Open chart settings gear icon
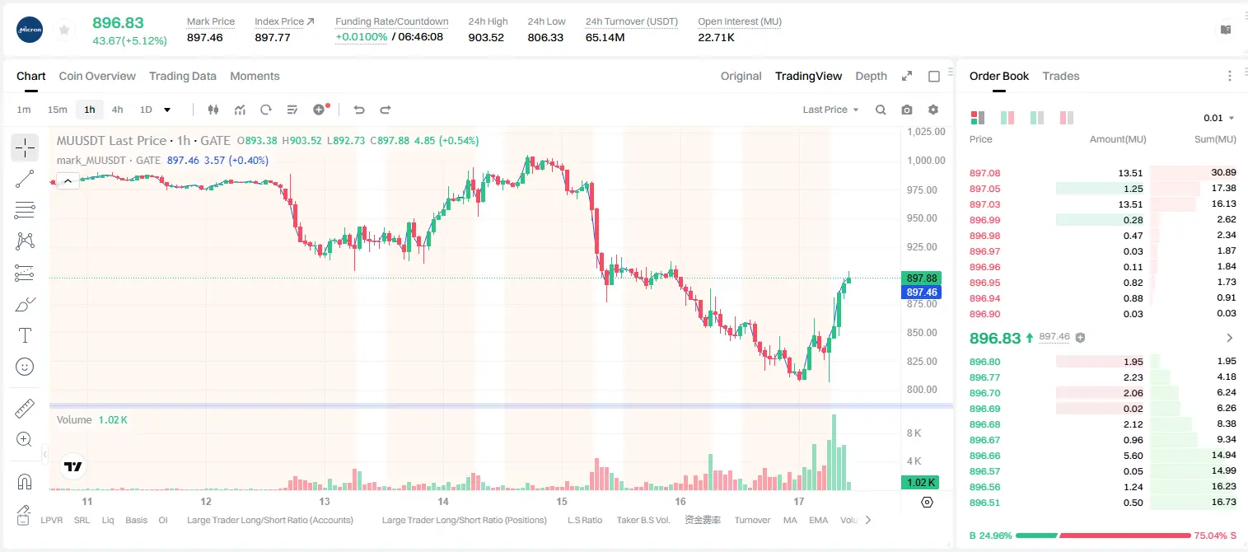Screen dimensions: 1248x552 [x=933, y=110]
